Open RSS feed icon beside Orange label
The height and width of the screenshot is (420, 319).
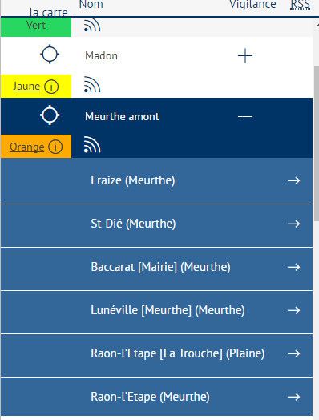click(x=92, y=145)
